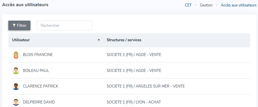This screenshot has width=258, height=107.
Task: Open Gestion breadcrumb item
Action: tap(206, 5)
